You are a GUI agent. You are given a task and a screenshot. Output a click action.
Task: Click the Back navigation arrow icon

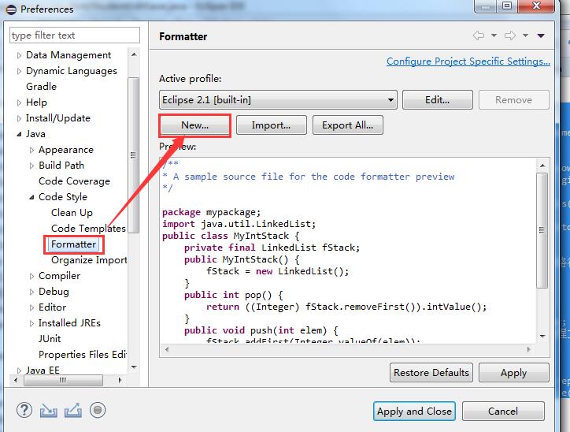pos(479,36)
